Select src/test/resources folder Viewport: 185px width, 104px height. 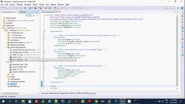(16, 33)
